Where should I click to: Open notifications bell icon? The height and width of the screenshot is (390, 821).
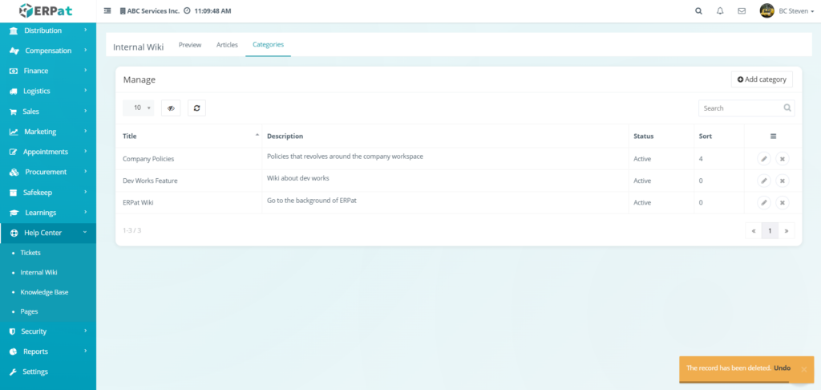(720, 10)
